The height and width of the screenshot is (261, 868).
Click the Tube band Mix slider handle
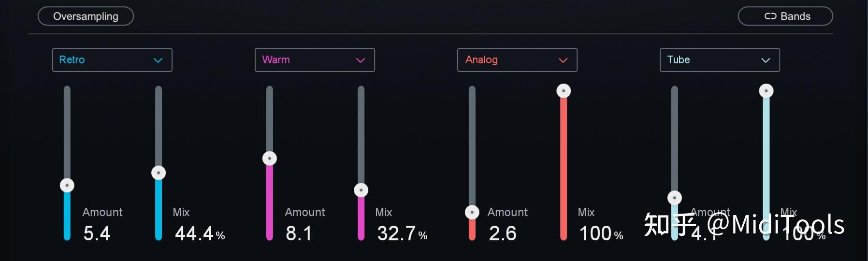[766, 91]
